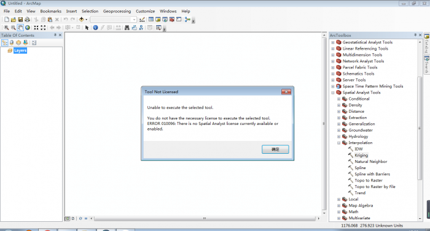The height and width of the screenshot is (231, 430).
Task: Open the Topo to Raster tool
Action: [x=369, y=180]
